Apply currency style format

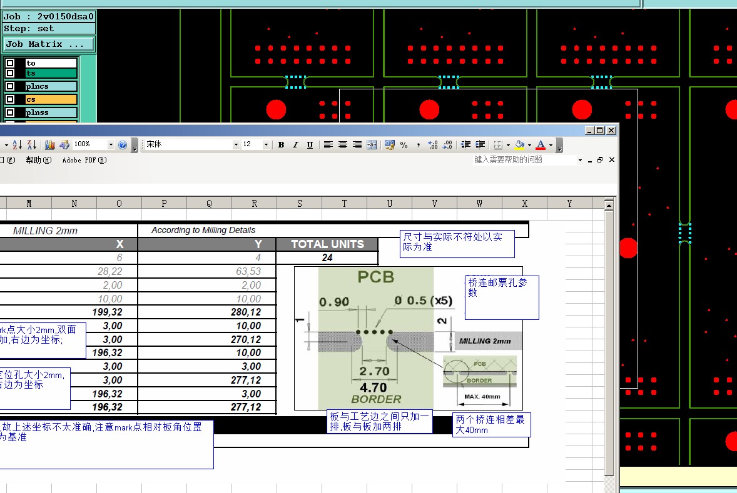click(390, 144)
